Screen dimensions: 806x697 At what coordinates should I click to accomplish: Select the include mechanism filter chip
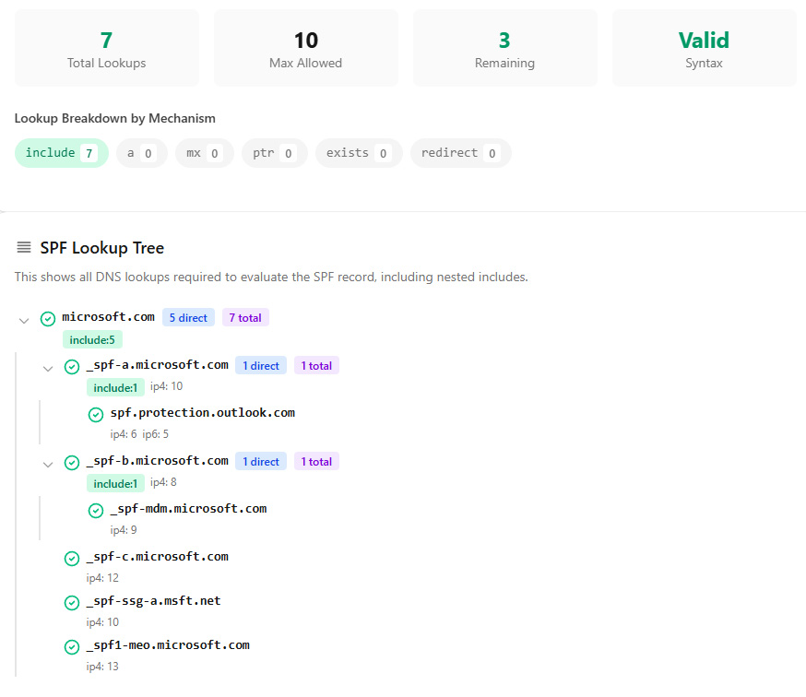pyautogui.click(x=61, y=153)
